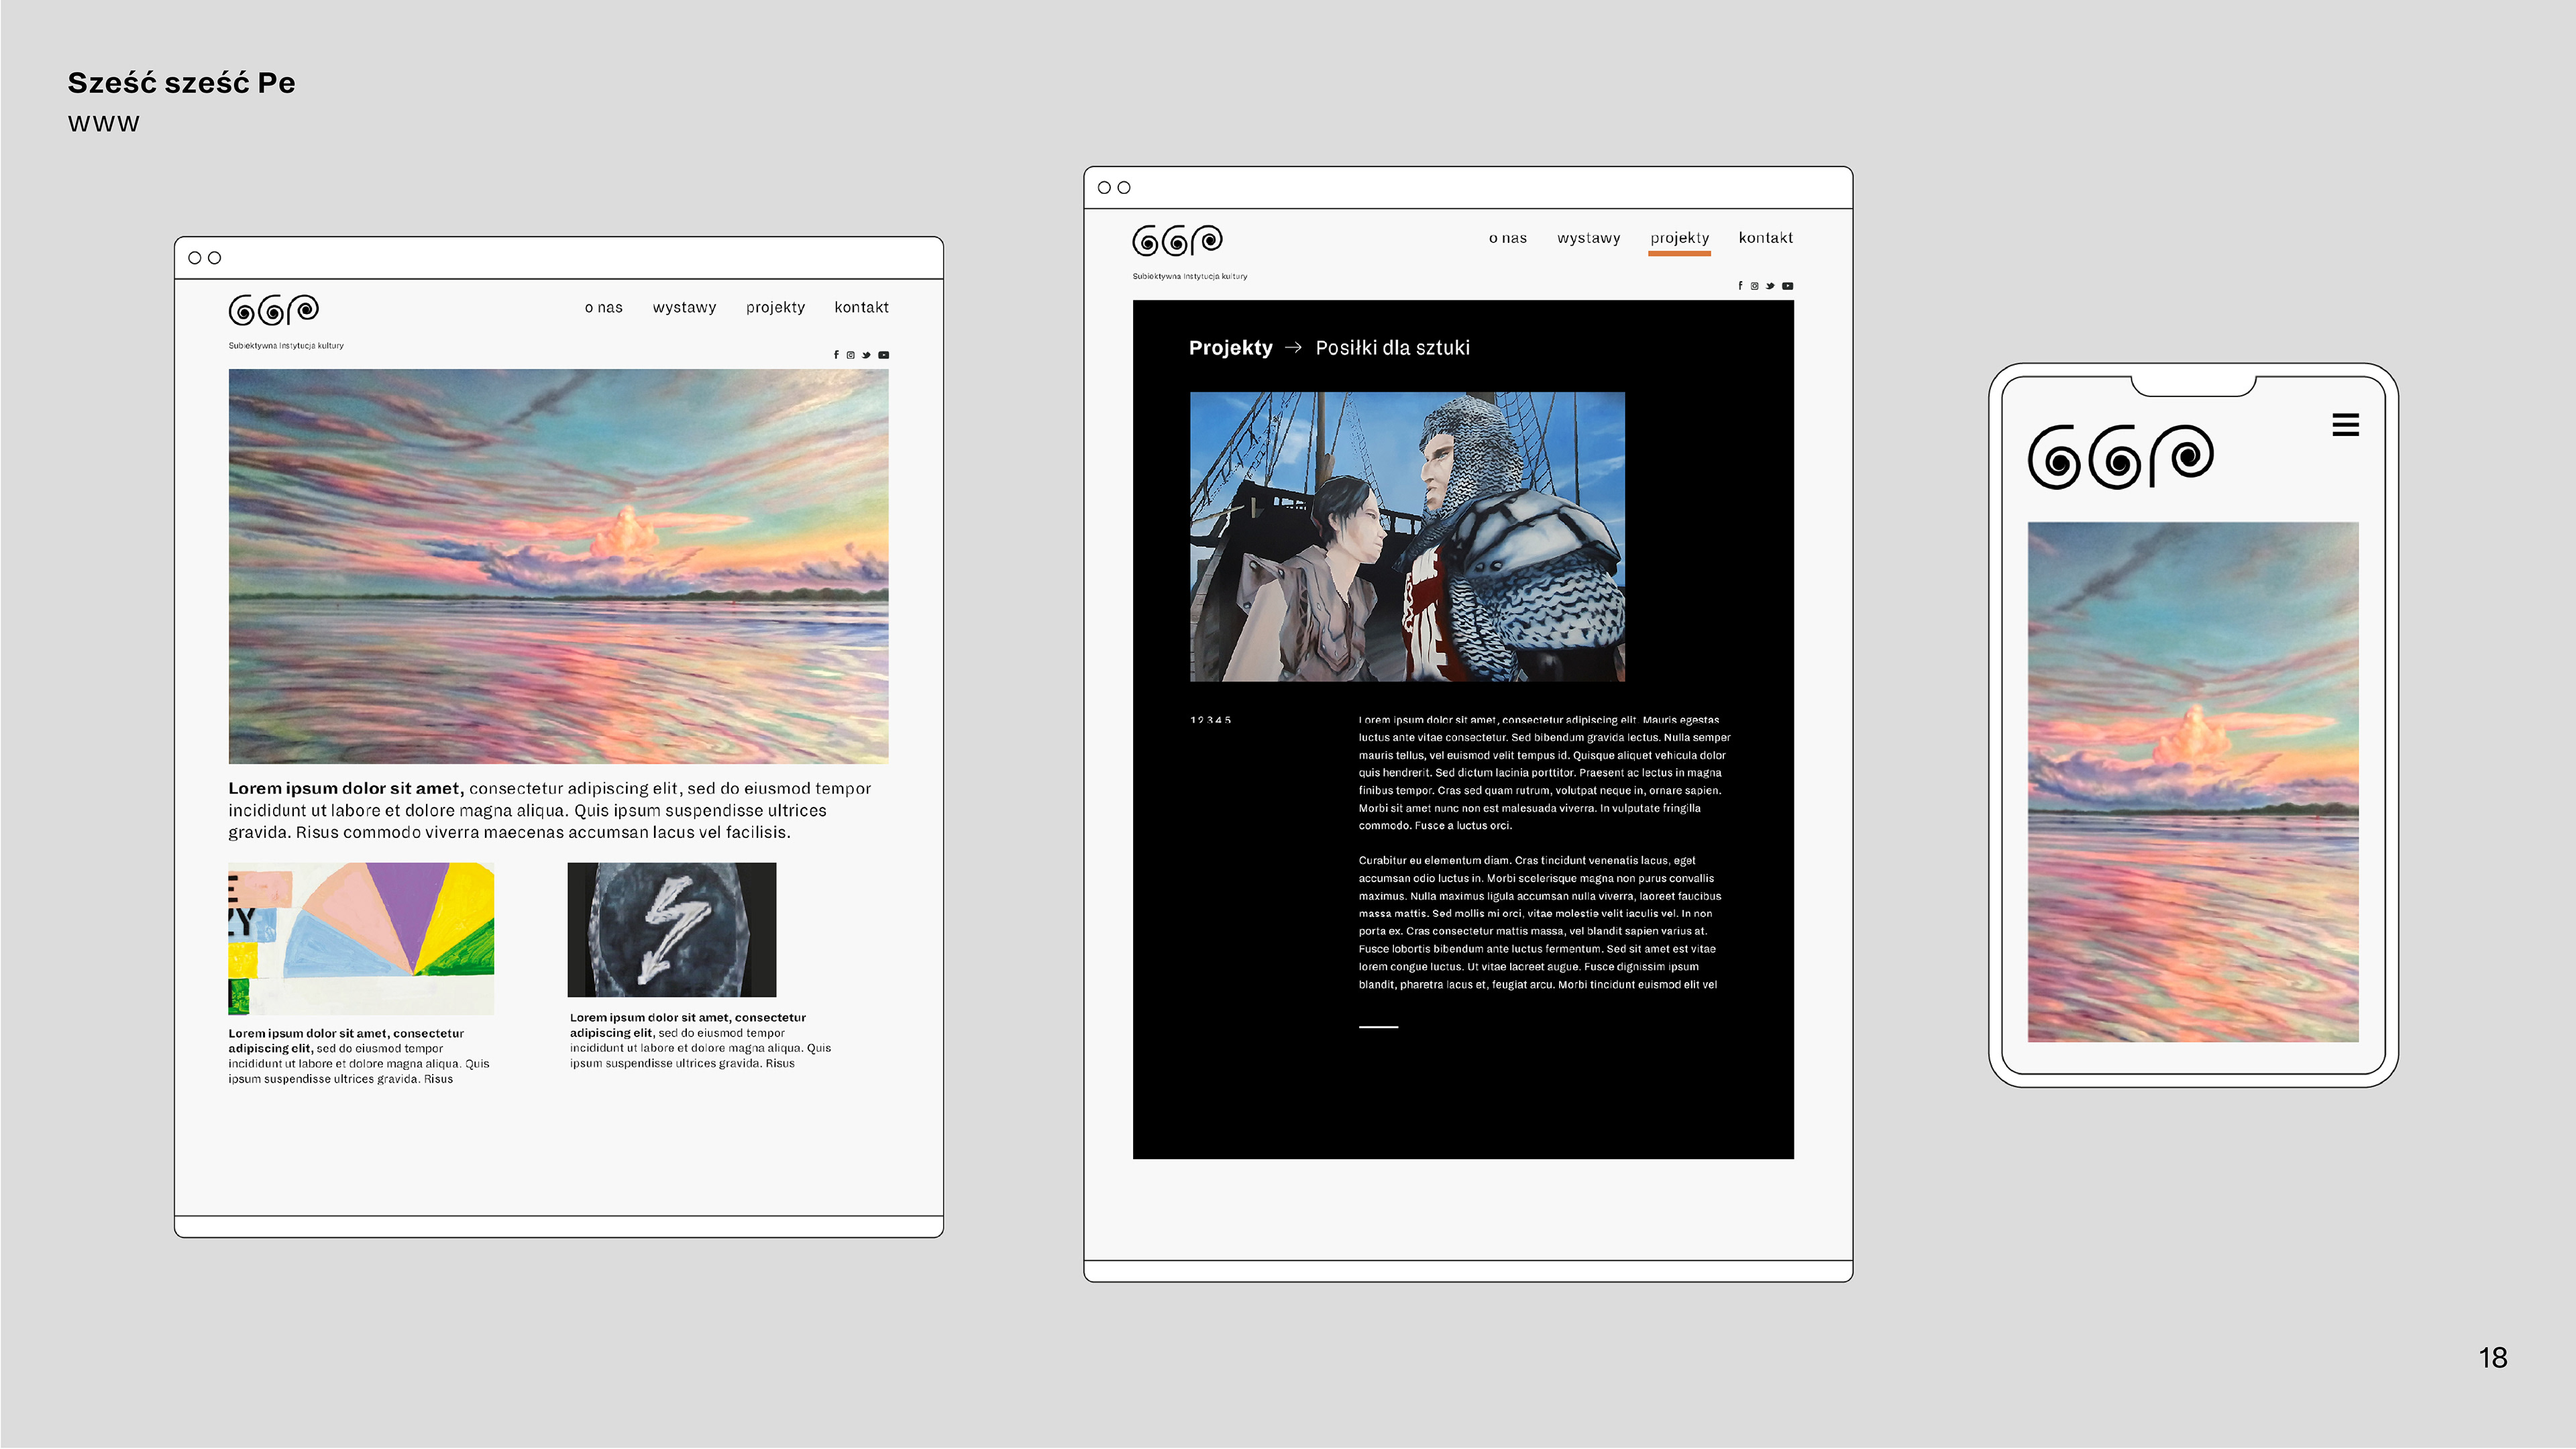Open the hamburger menu on mobile mockup
2576x1449 pixels.
coord(2345,425)
